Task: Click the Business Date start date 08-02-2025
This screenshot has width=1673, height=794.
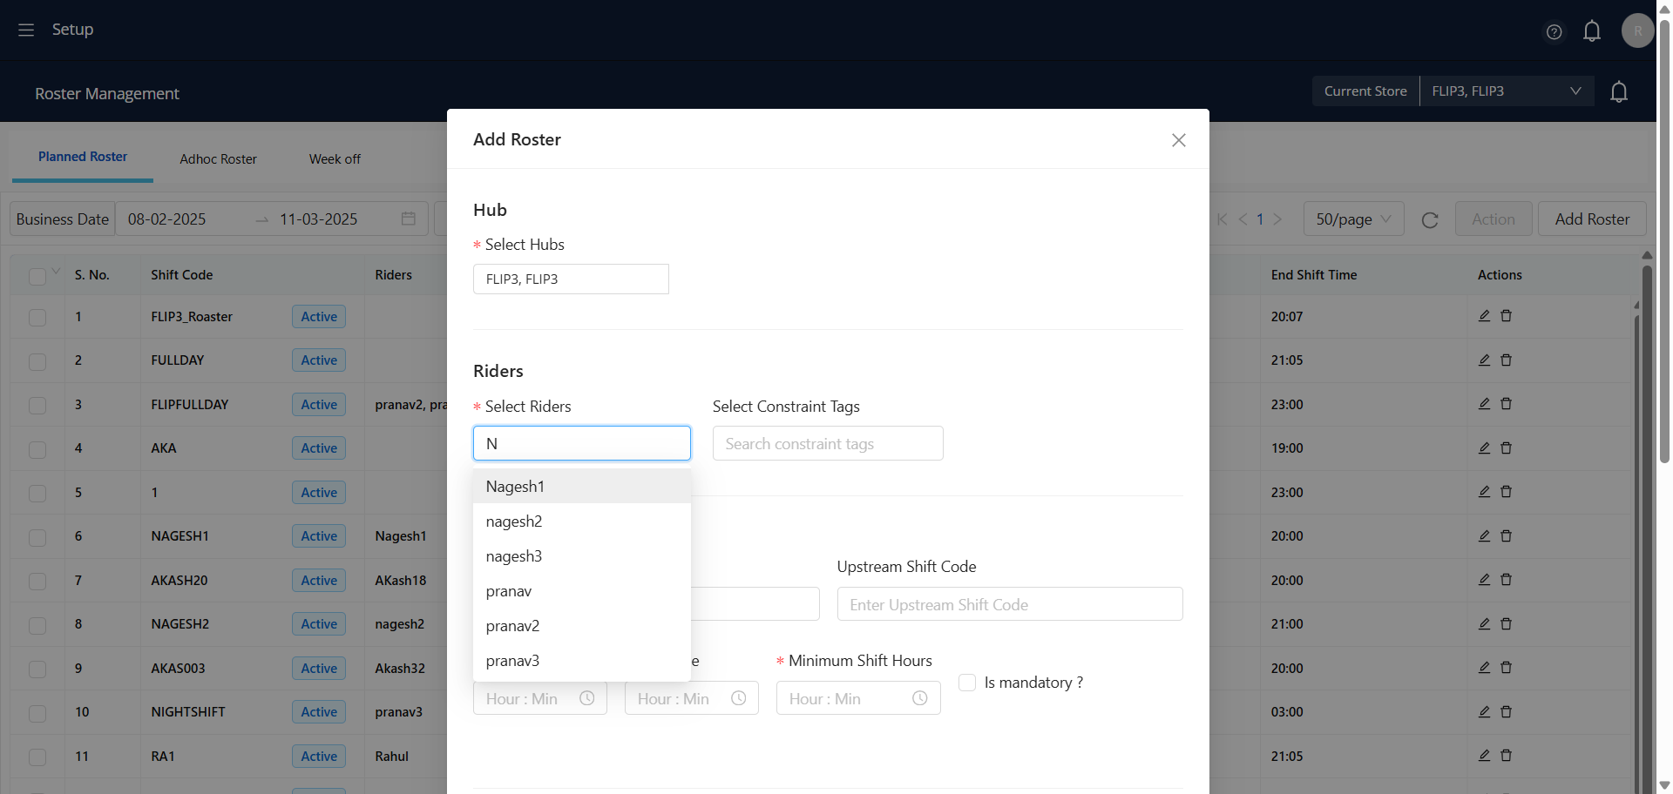Action: 166,219
